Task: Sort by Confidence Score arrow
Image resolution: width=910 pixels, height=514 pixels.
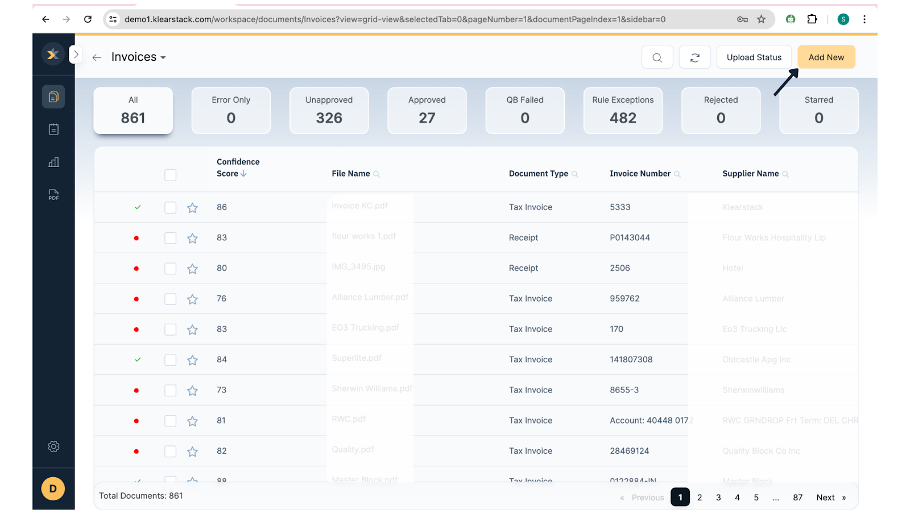Action: (243, 174)
